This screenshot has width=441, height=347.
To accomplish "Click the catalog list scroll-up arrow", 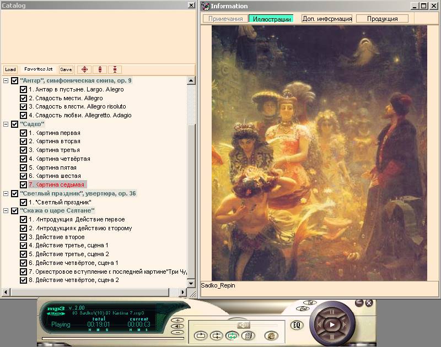I will (191, 81).
